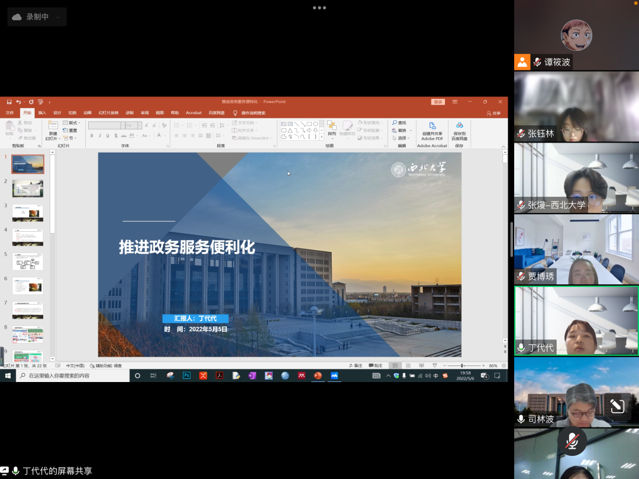Click the Undo arrow in title bar
Image resolution: width=639 pixels, height=479 pixels.
tap(19, 102)
